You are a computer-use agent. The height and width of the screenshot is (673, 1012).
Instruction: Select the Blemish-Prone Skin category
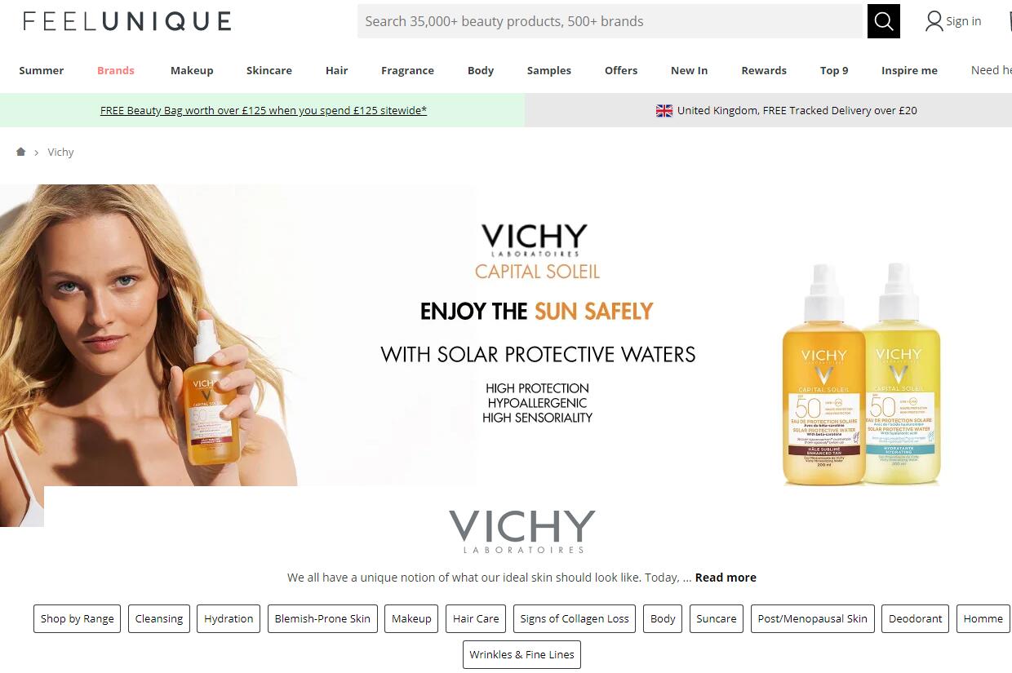click(x=322, y=619)
